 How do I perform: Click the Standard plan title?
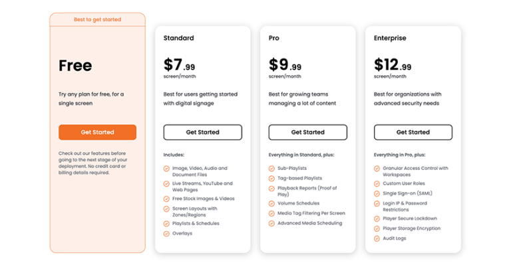point(179,39)
